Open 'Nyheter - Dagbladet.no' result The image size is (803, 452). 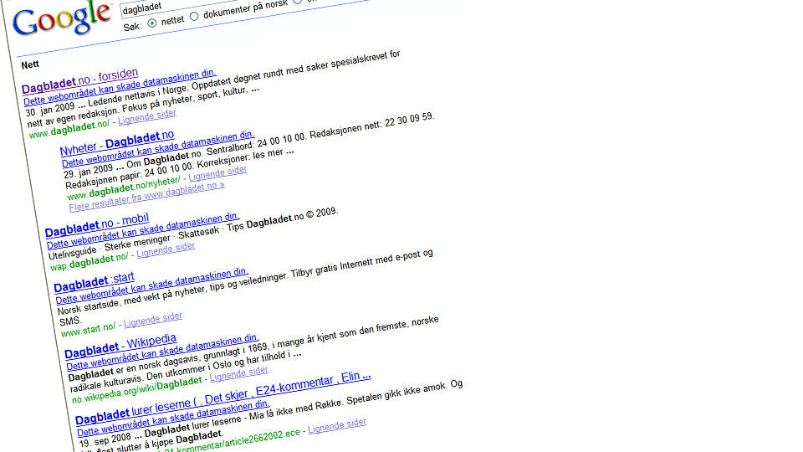tap(117, 143)
